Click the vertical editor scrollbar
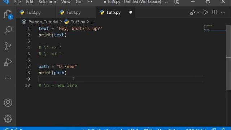Image resolution: width=231 pixels, height=130 pixels. [228, 58]
